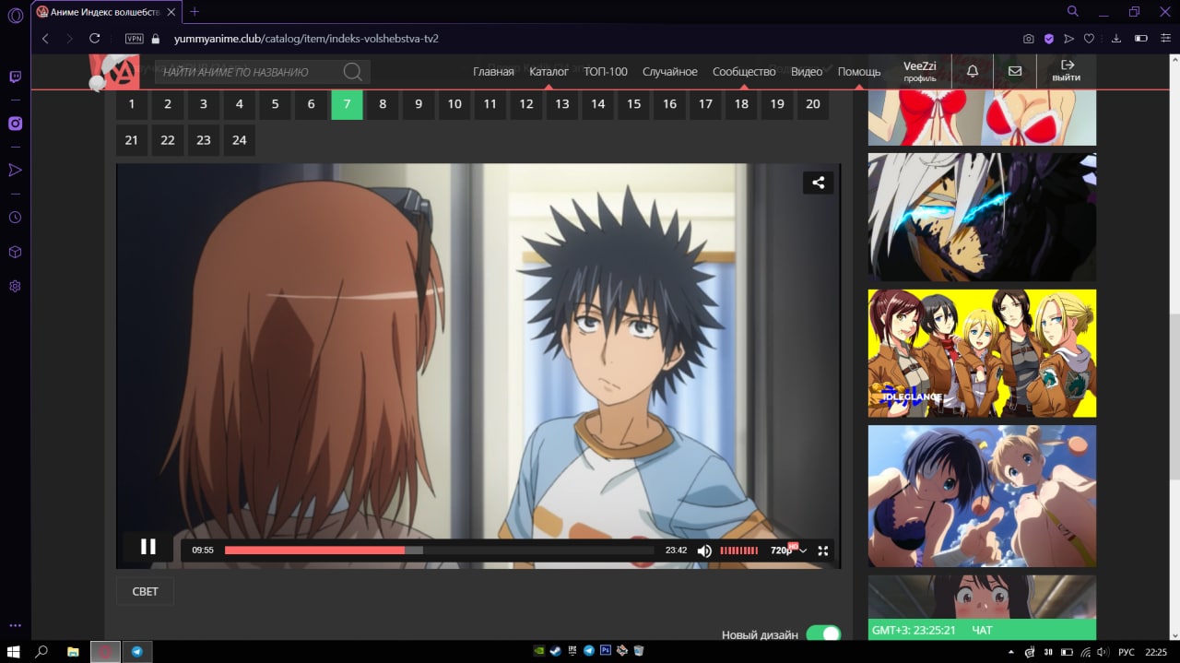The image size is (1180, 663).
Task: Open Opera easy setup sliders
Action: pos(1164,39)
